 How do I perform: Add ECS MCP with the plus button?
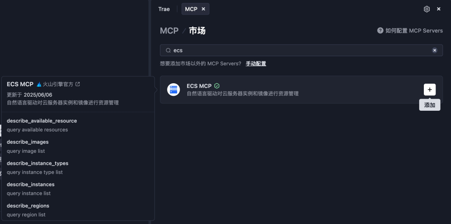[429, 90]
